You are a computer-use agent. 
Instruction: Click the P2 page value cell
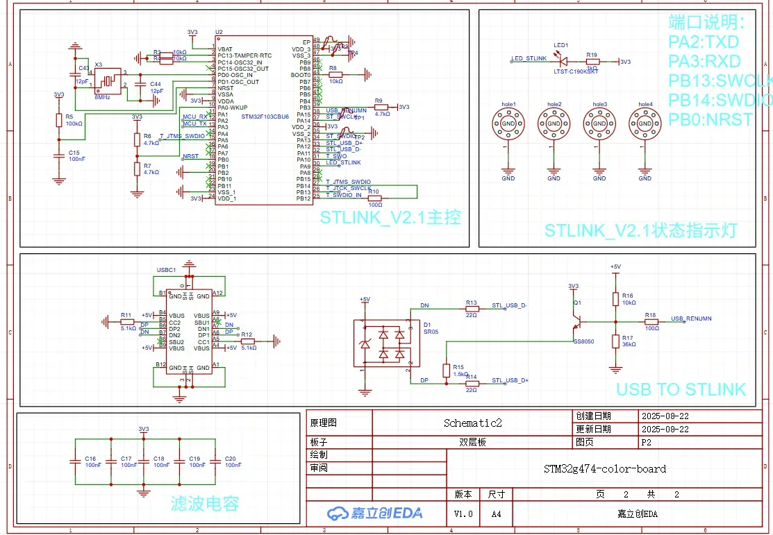(700, 443)
